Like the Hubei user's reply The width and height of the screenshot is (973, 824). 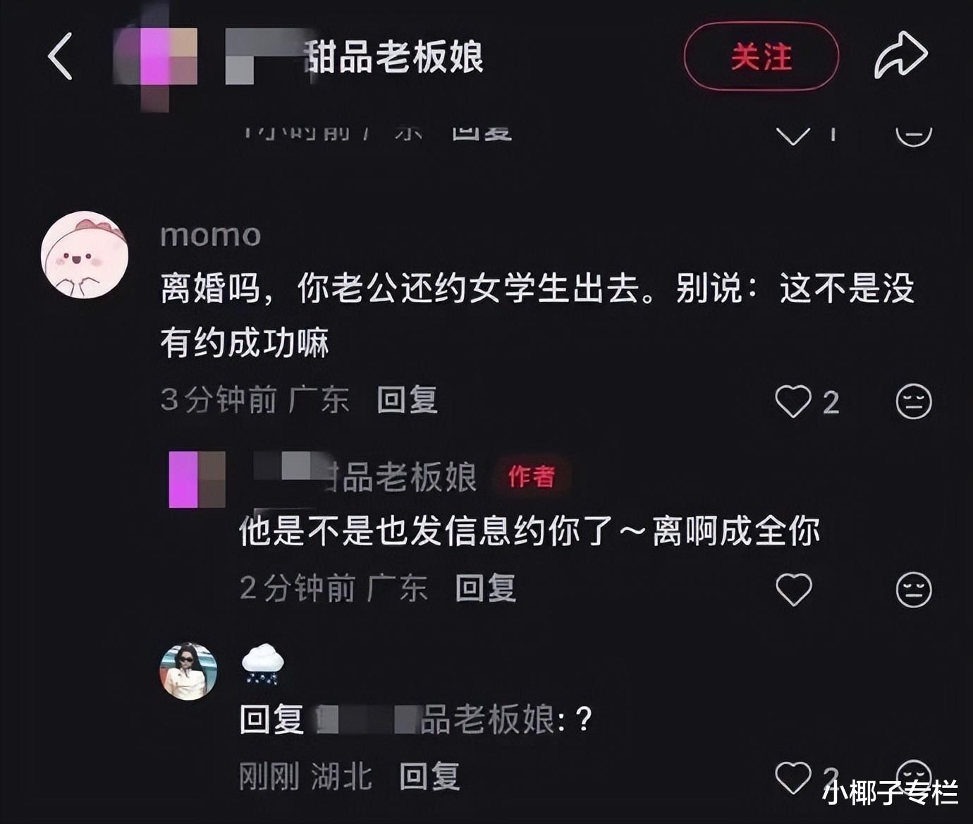tap(793, 777)
